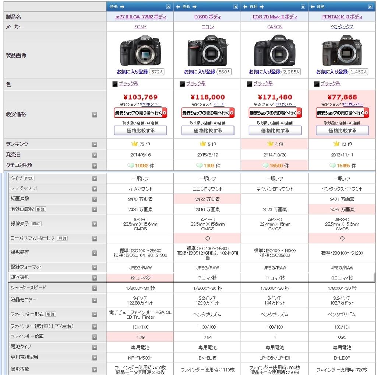Image resolution: width=377 pixels, height=375 pixels.
Task: Close the D7200 column with X
Action: click(x=236, y=7)
